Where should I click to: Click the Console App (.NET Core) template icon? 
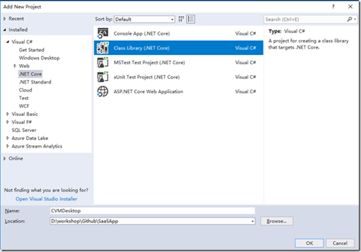point(102,34)
